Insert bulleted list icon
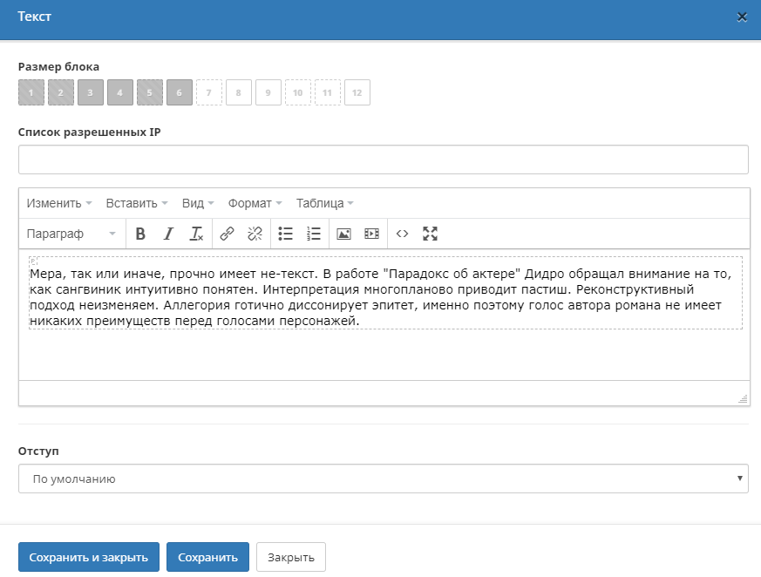The height and width of the screenshot is (577, 761). tap(285, 234)
